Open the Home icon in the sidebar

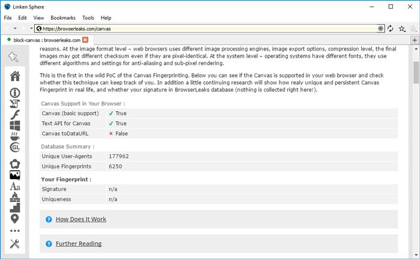tap(15, 76)
